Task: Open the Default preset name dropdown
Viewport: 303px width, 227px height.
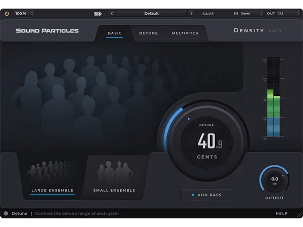Action: (151, 14)
